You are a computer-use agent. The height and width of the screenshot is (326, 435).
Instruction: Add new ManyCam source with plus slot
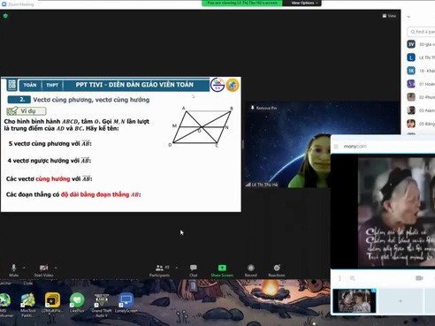tap(401, 301)
